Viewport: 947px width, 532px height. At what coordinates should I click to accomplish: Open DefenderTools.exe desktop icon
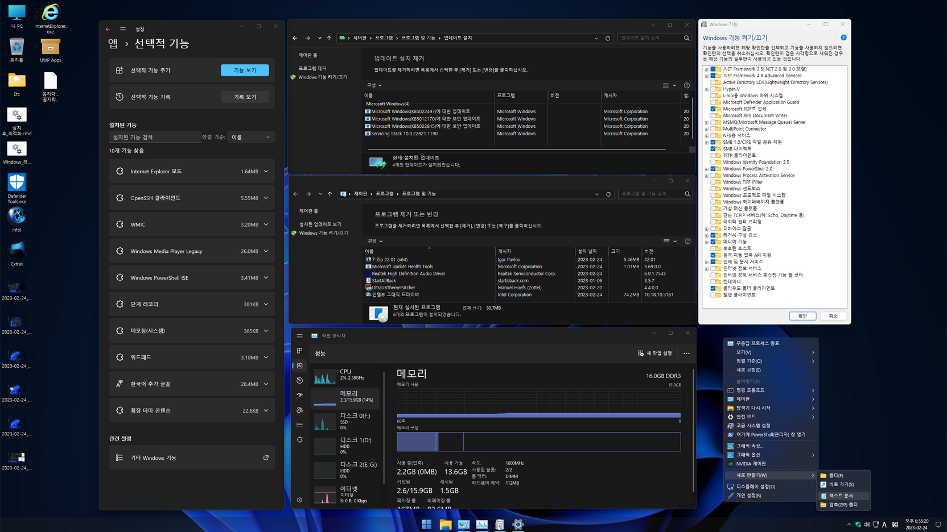(17, 189)
